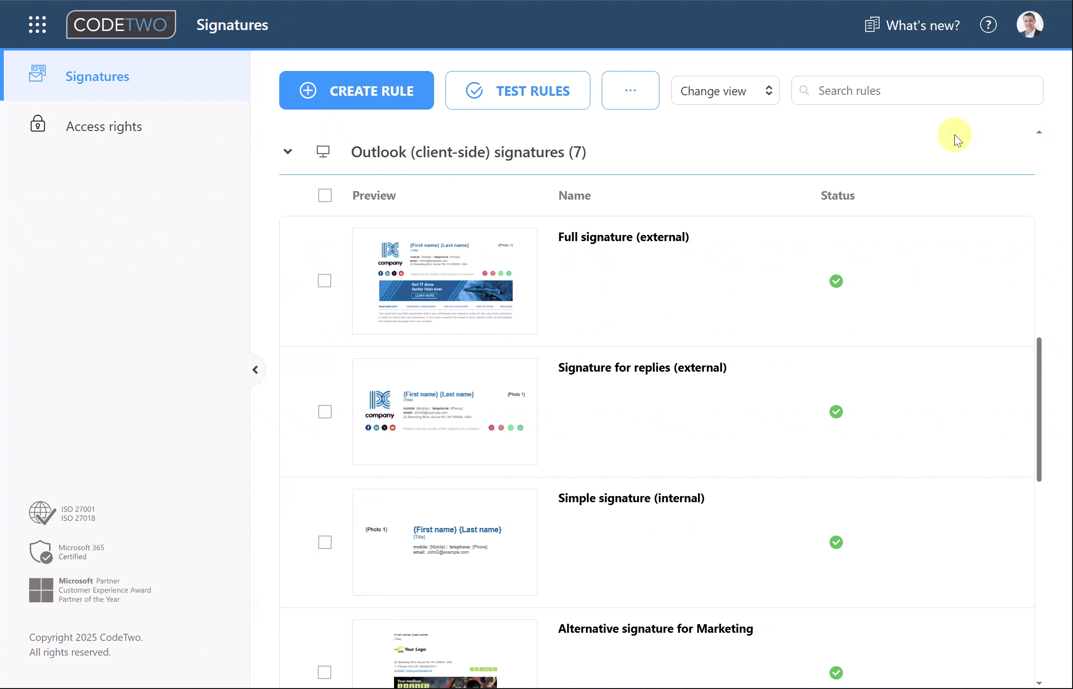Click the scroll down arrow
The image size is (1073, 689).
coord(1039,683)
